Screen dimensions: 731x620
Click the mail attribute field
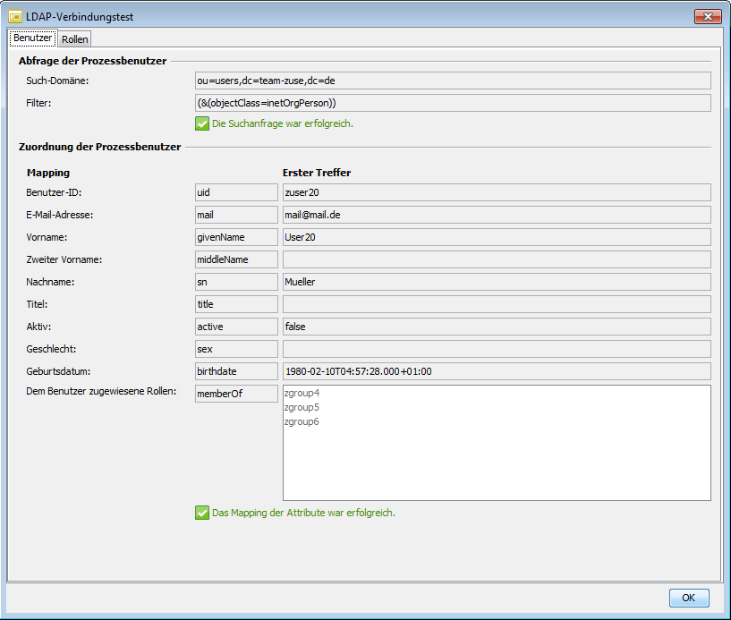(235, 215)
